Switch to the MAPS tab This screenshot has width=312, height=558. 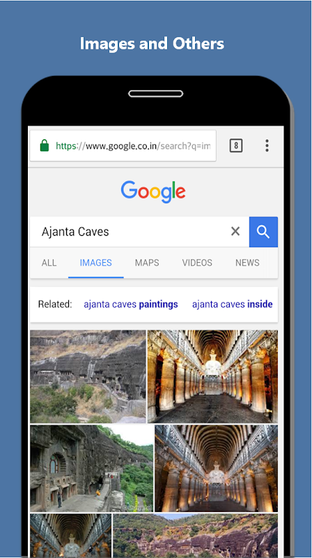coord(147,263)
